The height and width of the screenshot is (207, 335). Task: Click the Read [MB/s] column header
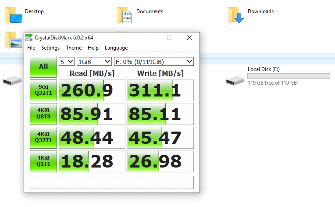coord(92,73)
